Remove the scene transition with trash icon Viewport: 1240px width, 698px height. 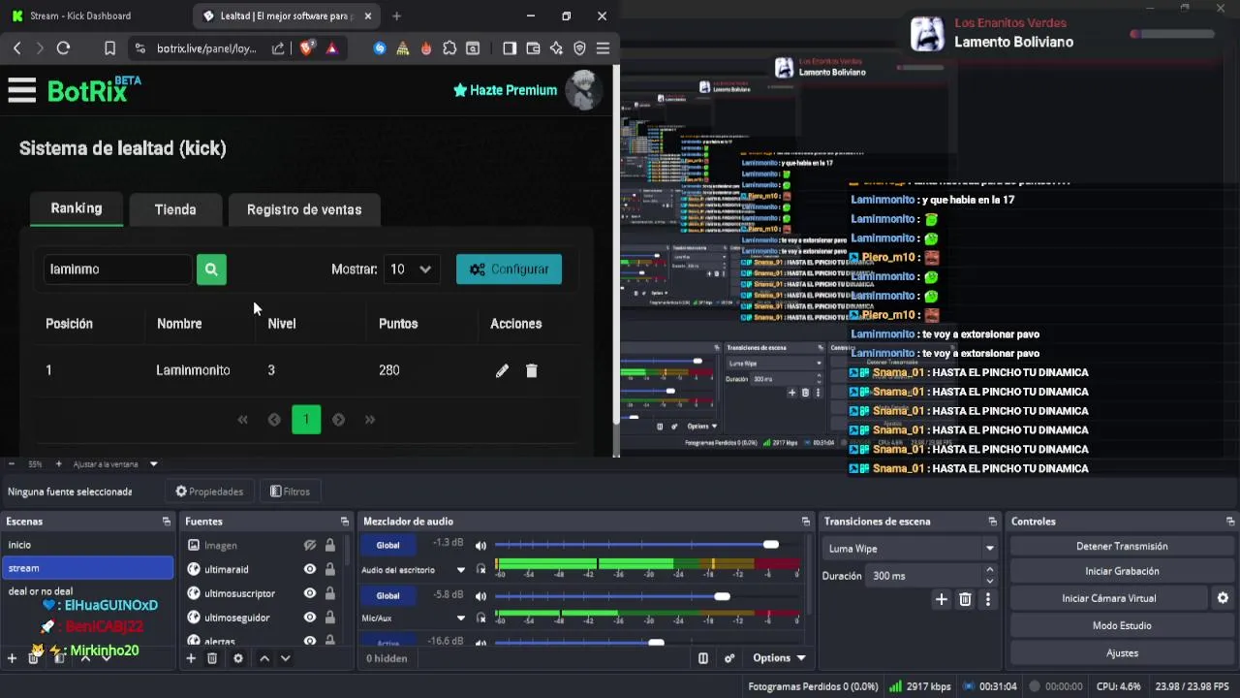point(965,599)
